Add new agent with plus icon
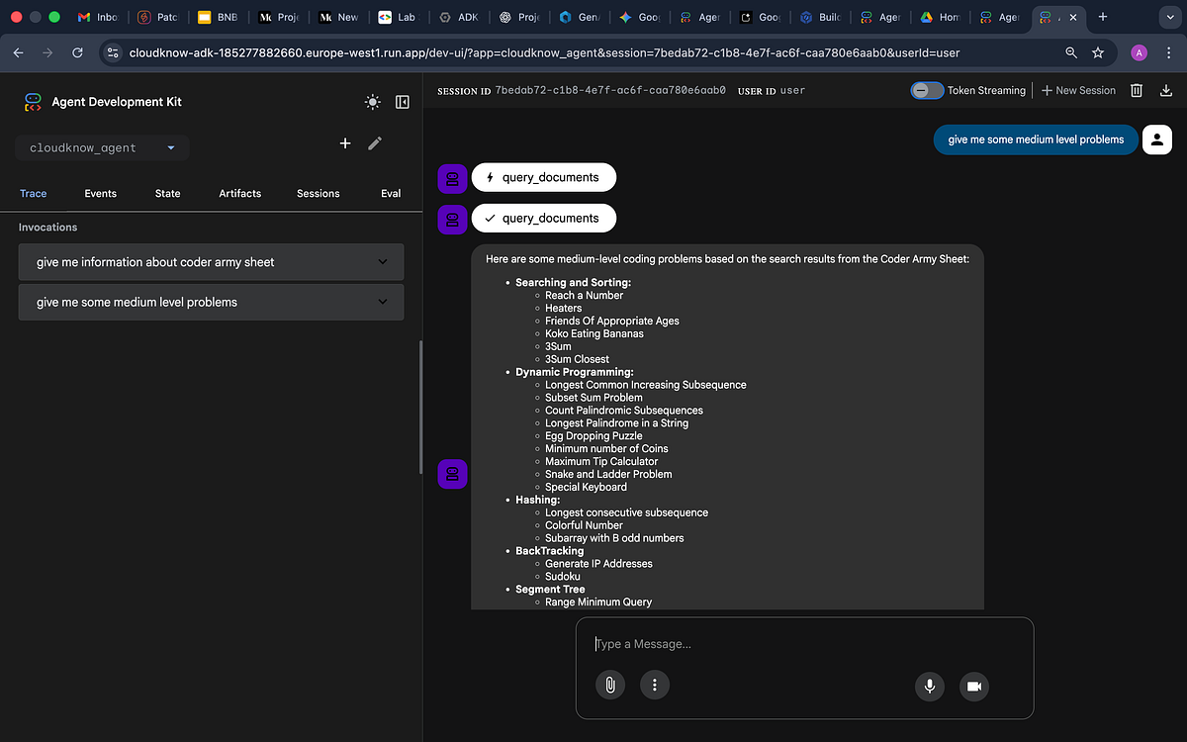The width and height of the screenshot is (1187, 742). (345, 143)
